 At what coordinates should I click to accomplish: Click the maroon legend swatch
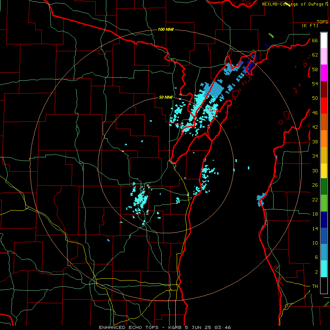tap(324, 89)
